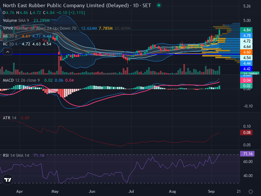The width and height of the screenshot is (261, 196).
Task: Click the red 0.08 ATR value label
Action: [x=247, y=133]
